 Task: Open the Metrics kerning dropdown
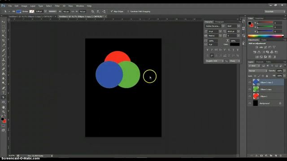pyautogui.click(x=220, y=36)
